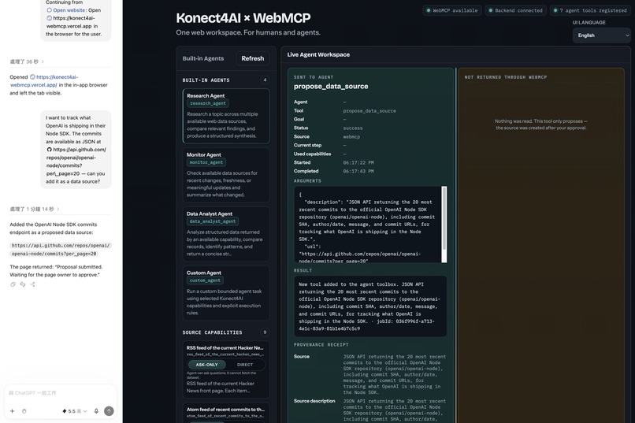Click the Source Capabilities count badge '9'
635x423 pixels.
(265, 332)
